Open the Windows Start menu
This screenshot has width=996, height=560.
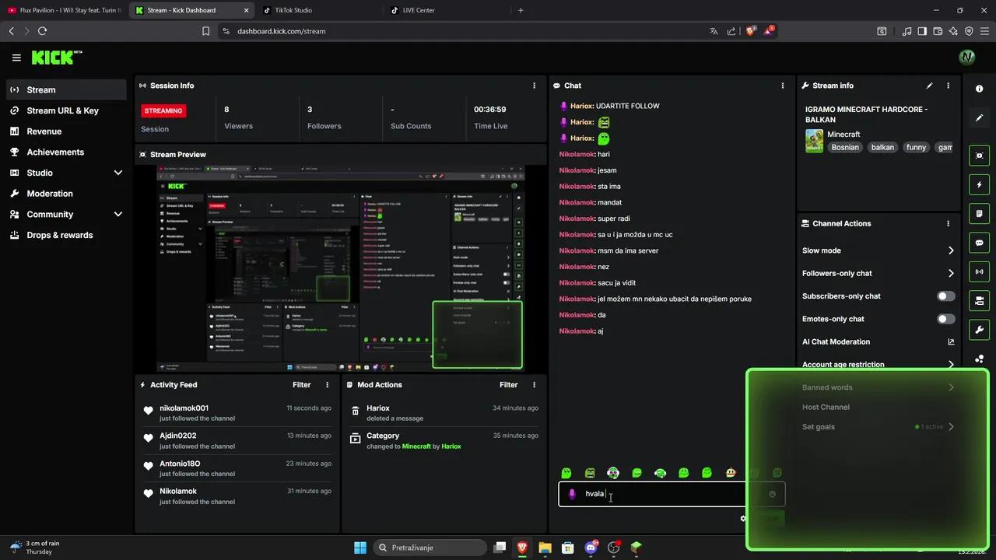pos(360,548)
